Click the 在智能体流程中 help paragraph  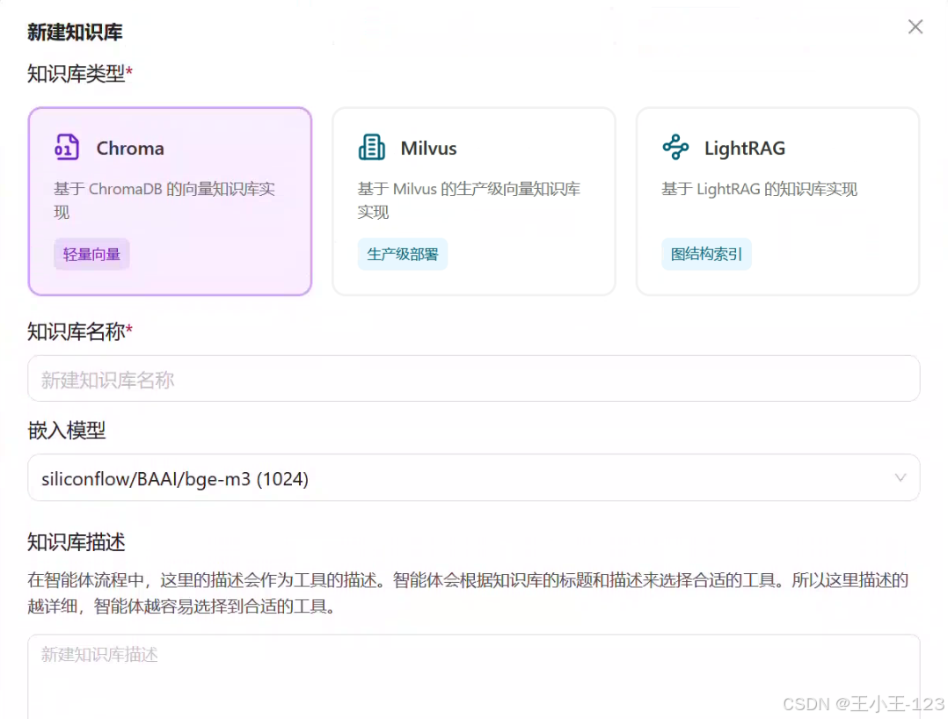tap(468, 592)
